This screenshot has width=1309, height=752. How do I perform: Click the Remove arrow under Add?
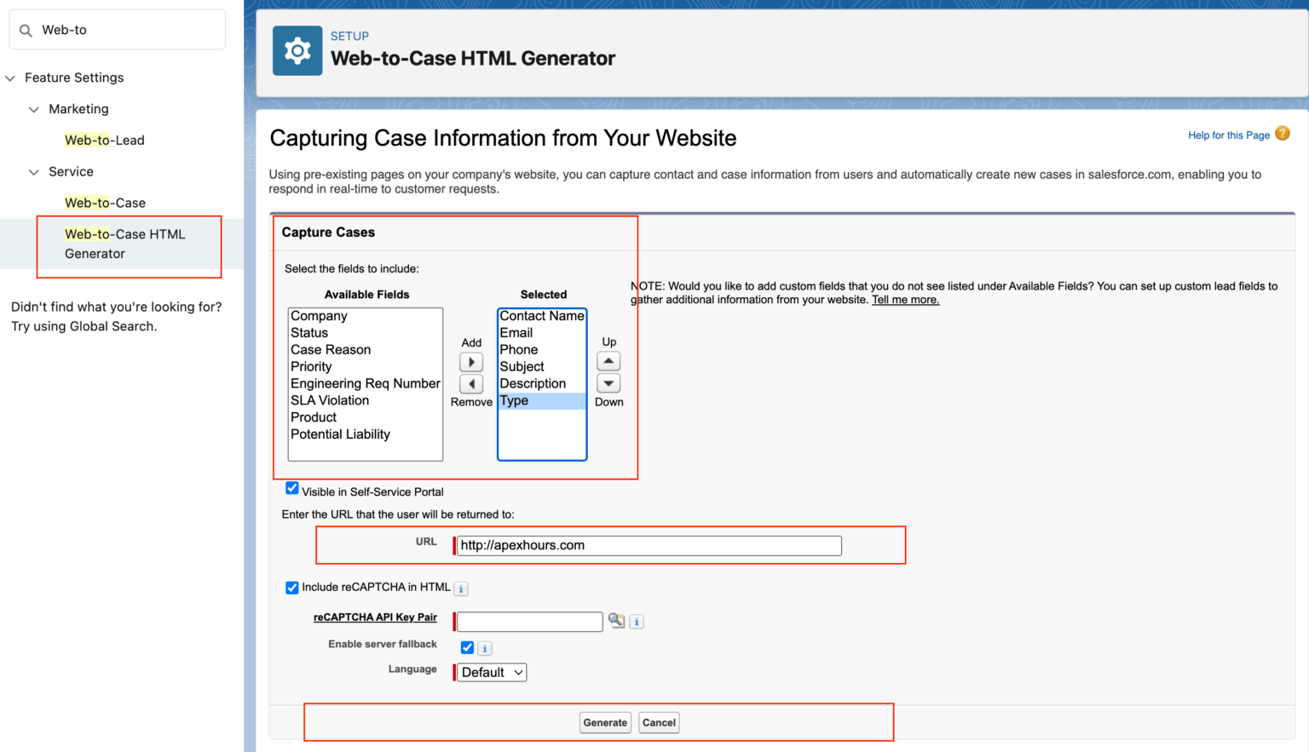tap(471, 383)
